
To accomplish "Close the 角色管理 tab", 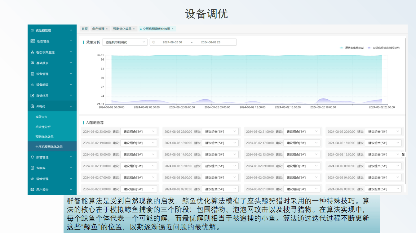I will tap(107, 29).
